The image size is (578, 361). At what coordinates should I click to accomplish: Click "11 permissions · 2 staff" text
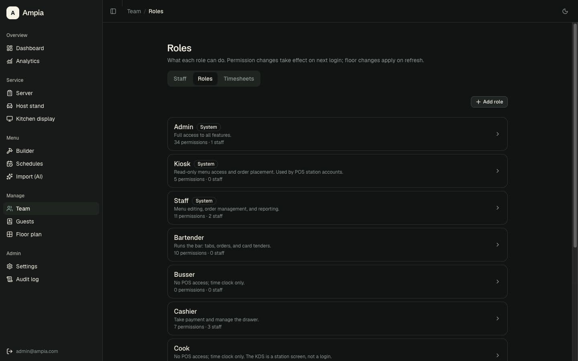[x=198, y=216]
